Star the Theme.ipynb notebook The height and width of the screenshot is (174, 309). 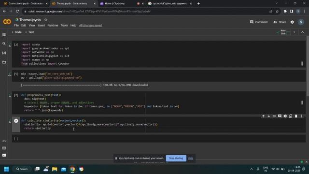46,20
